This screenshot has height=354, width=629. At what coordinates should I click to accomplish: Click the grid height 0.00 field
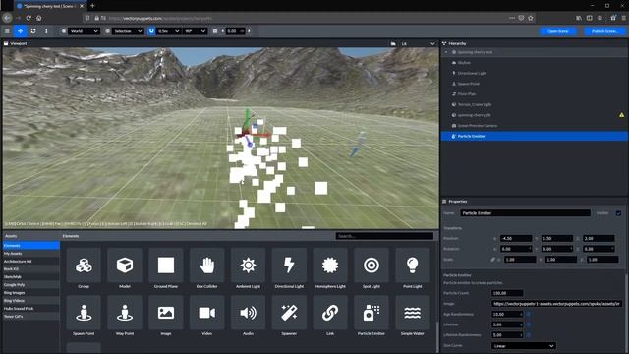[236, 31]
